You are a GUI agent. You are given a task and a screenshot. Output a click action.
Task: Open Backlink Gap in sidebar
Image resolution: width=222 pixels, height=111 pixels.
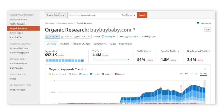coord(16,37)
